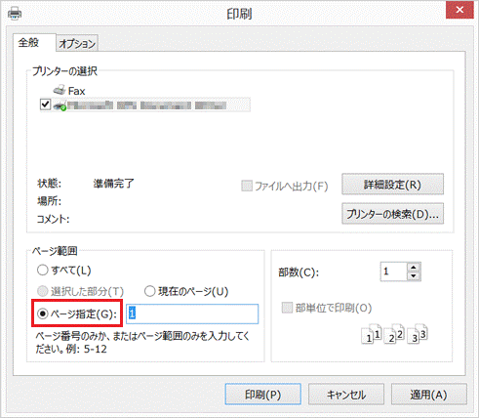Click the page range input field

(192, 313)
